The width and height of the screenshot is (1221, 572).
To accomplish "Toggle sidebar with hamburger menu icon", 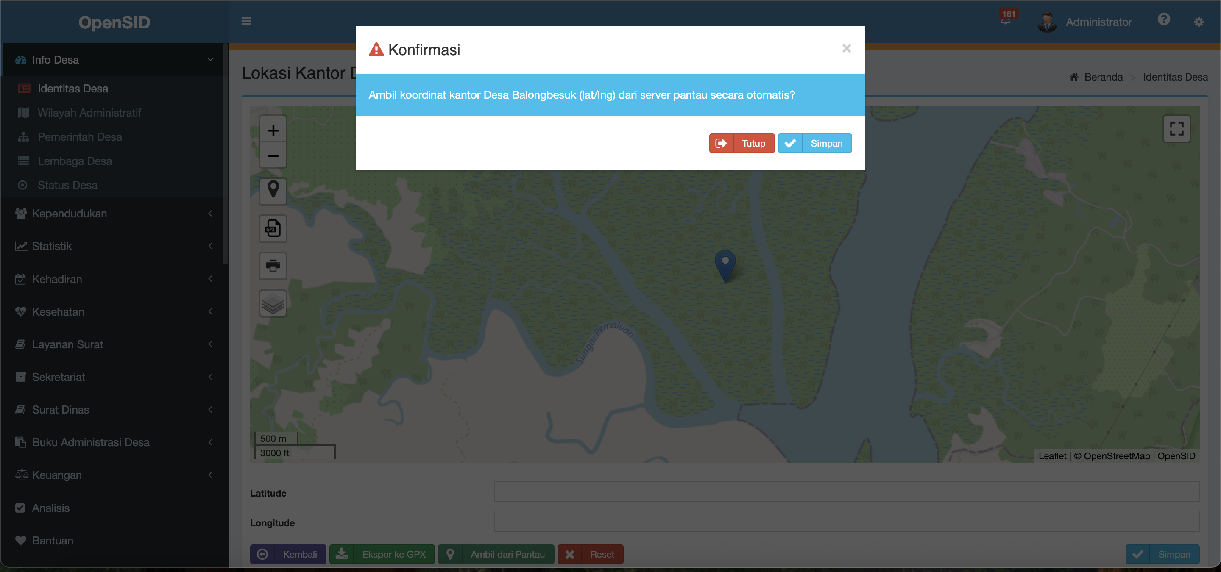I will pyautogui.click(x=246, y=21).
